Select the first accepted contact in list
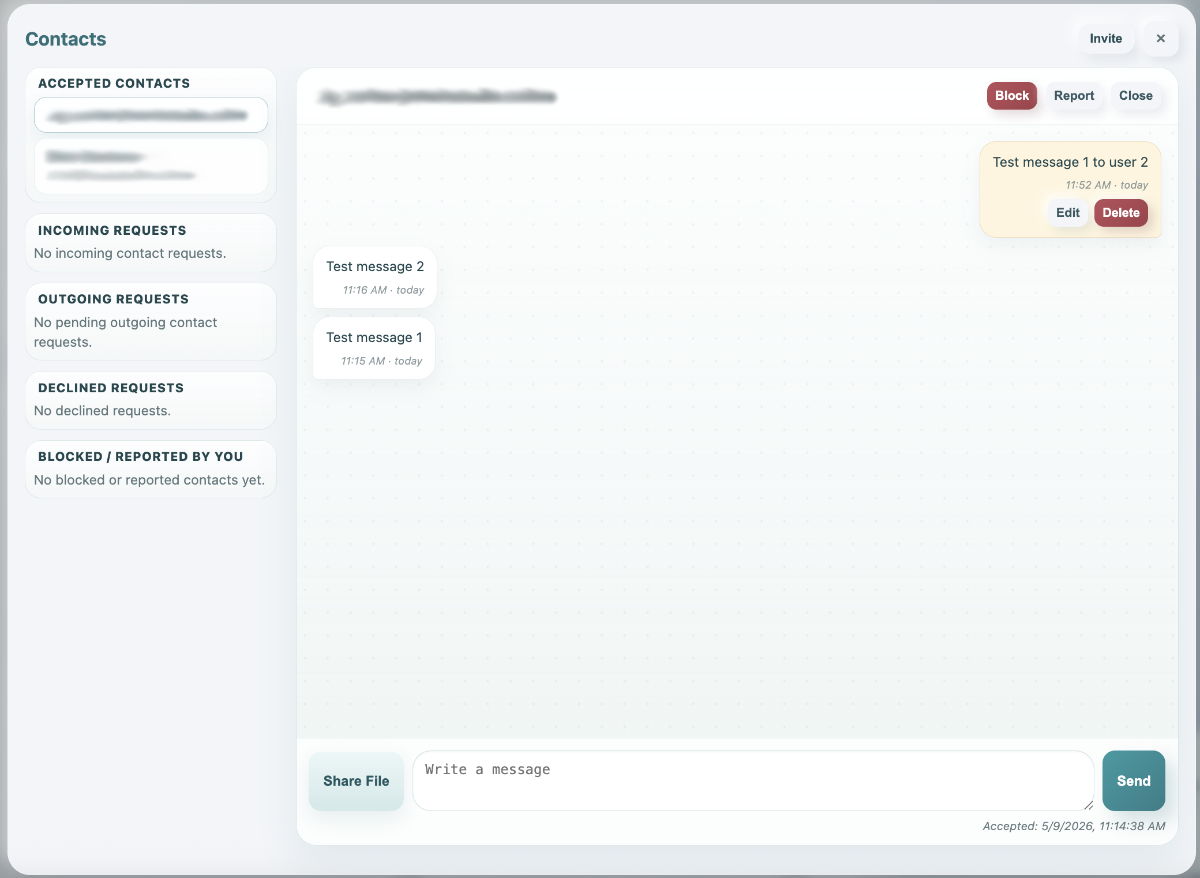Screen dimensions: 1200x878 click(x=151, y=115)
